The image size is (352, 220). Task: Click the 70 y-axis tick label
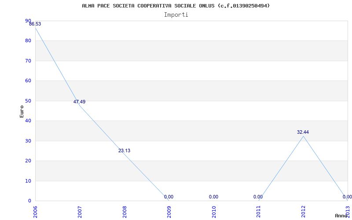[28, 61]
